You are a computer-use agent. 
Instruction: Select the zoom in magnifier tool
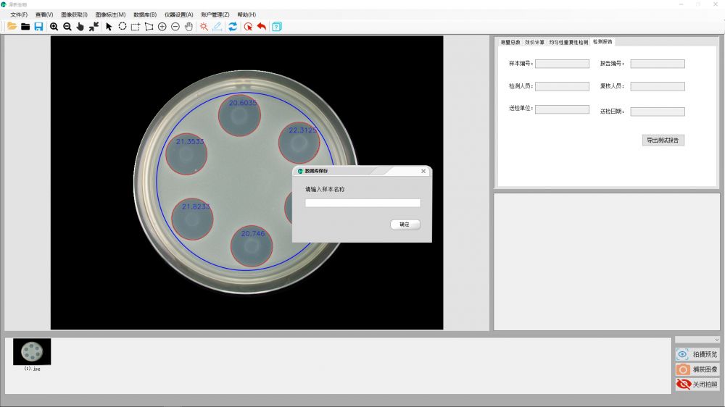pyautogui.click(x=54, y=27)
